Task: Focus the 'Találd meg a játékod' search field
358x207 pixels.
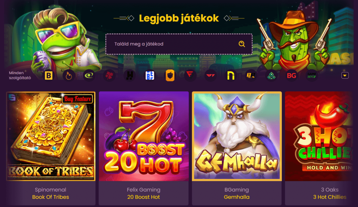Action: pyautogui.click(x=179, y=44)
